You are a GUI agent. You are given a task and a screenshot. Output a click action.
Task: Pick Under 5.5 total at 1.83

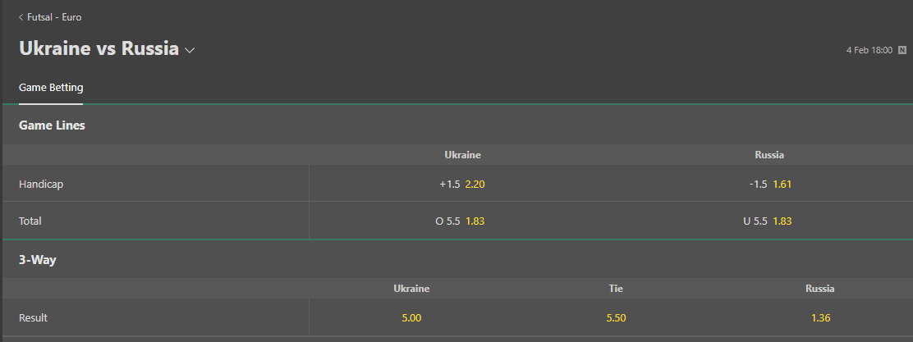769,221
